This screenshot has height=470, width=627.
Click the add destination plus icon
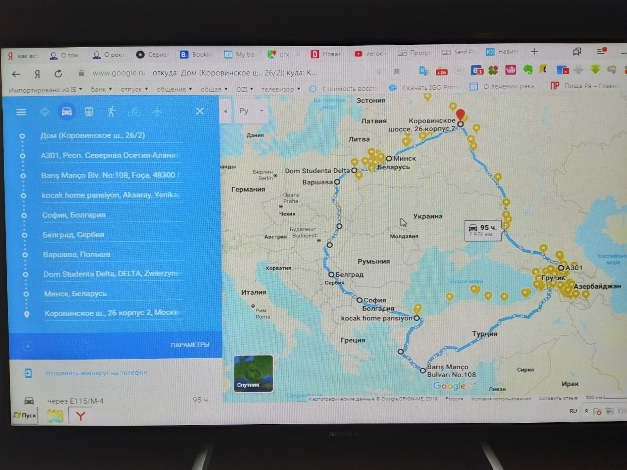(x=28, y=346)
